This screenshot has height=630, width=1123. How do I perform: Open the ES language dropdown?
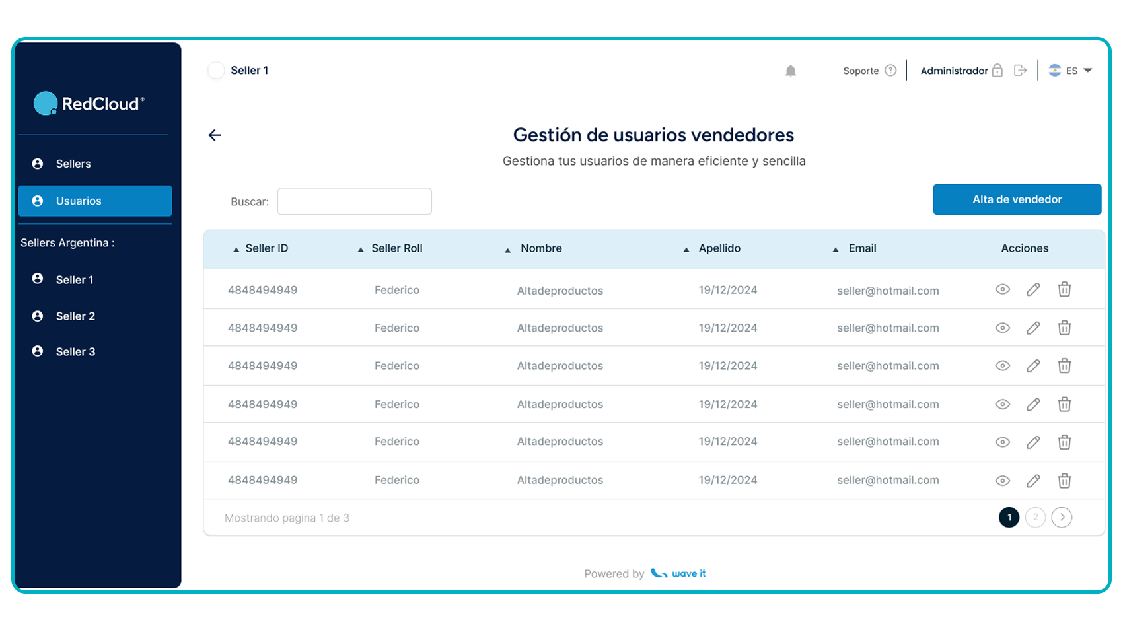coord(1071,71)
